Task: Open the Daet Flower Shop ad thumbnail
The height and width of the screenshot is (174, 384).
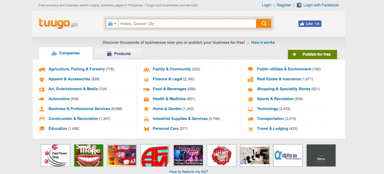Action: [55, 155]
